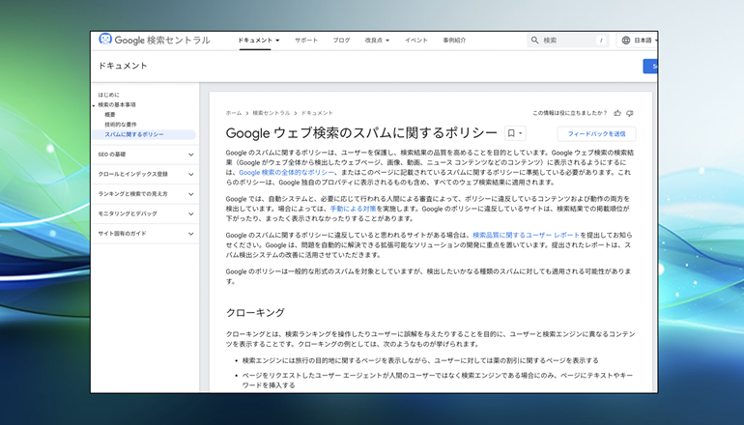The height and width of the screenshot is (425, 744).
Task: Select はじめに in the sidebar
Action: point(108,95)
